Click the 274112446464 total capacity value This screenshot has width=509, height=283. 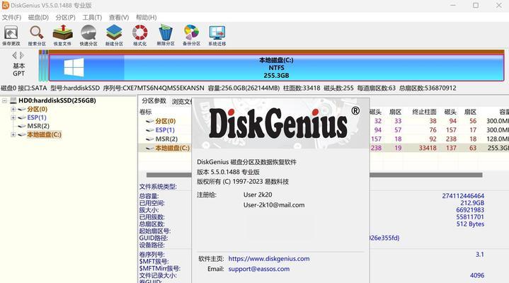coord(463,196)
